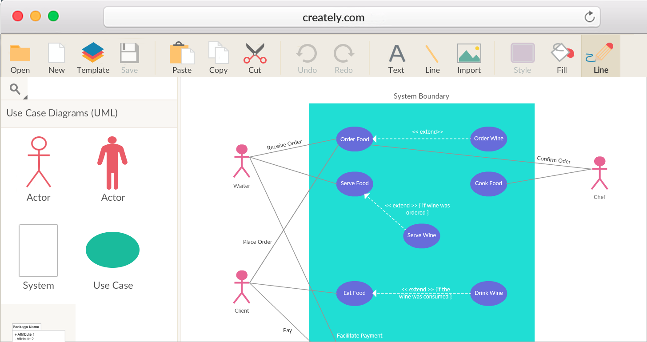Click the Cut scissors icon
Screen dimensions: 647x342
click(255, 53)
